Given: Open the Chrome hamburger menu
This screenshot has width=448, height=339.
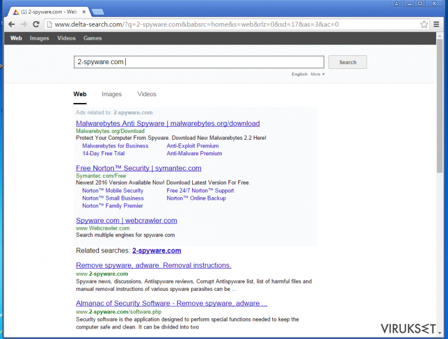Looking at the screenshot, I should (436, 24).
